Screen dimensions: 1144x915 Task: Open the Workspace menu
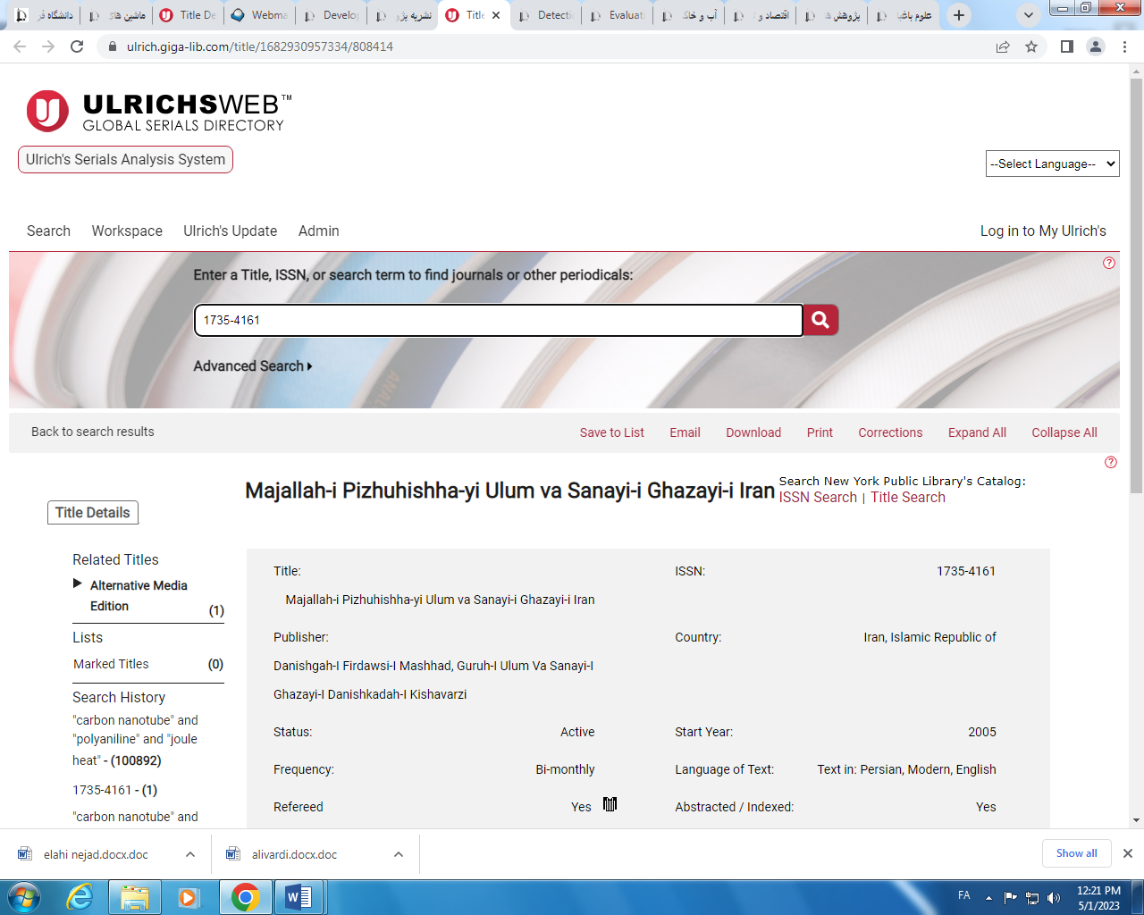coord(127,231)
